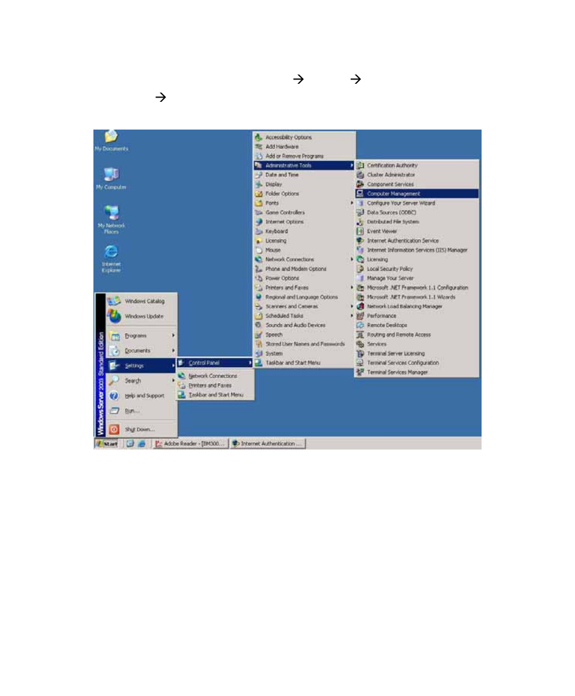Image resolution: width=575 pixels, height=696 pixels.
Task: Click the Start button
Action: (x=107, y=444)
